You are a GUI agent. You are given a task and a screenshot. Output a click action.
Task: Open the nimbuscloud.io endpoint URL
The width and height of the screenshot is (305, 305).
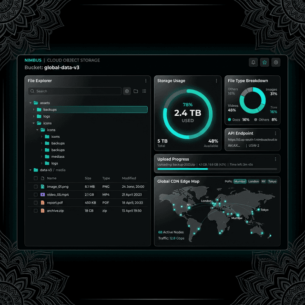[x=253, y=140]
